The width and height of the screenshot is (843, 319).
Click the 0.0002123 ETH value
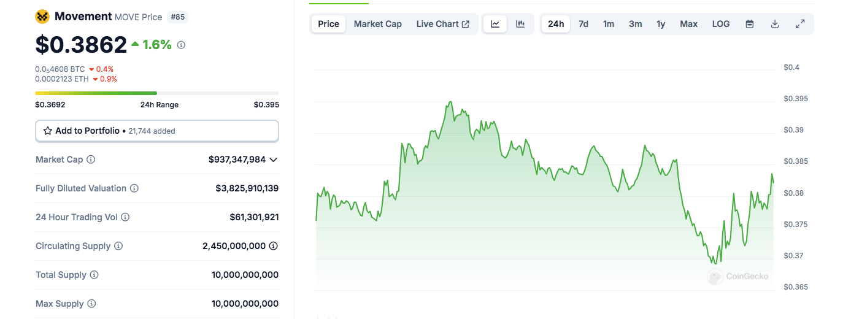pyautogui.click(x=62, y=79)
